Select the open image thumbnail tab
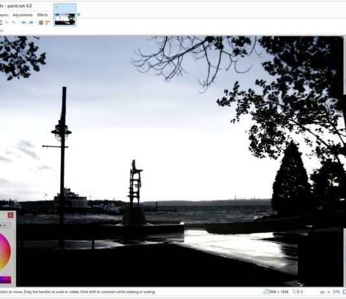 (x=65, y=15)
